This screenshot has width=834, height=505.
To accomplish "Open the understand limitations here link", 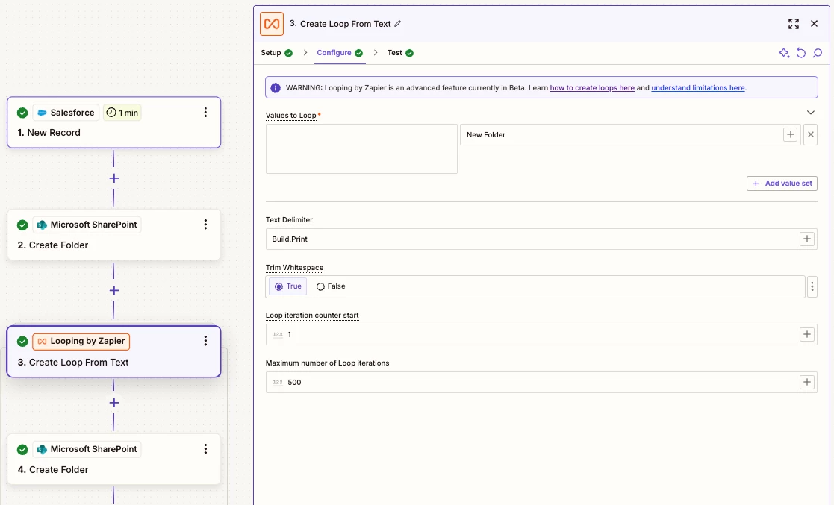I will pos(698,88).
